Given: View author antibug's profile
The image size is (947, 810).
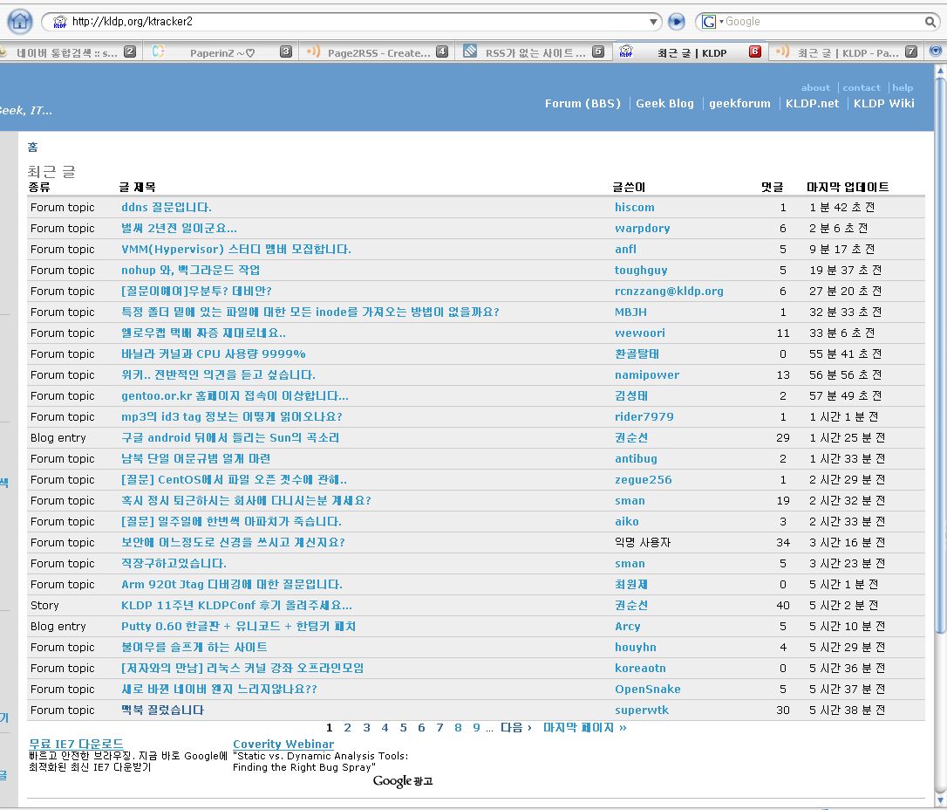Looking at the screenshot, I should [x=636, y=459].
